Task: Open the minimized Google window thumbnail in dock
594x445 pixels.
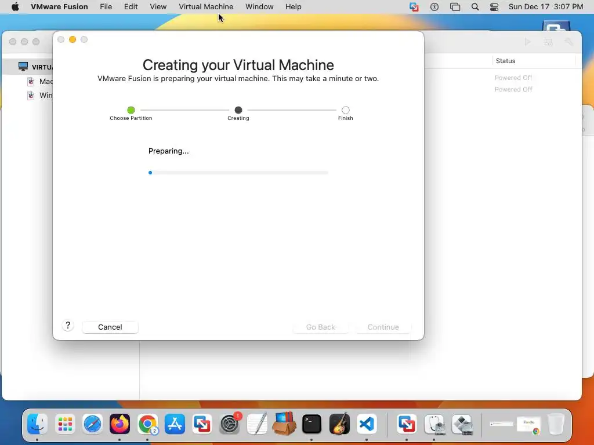Action: point(529,424)
